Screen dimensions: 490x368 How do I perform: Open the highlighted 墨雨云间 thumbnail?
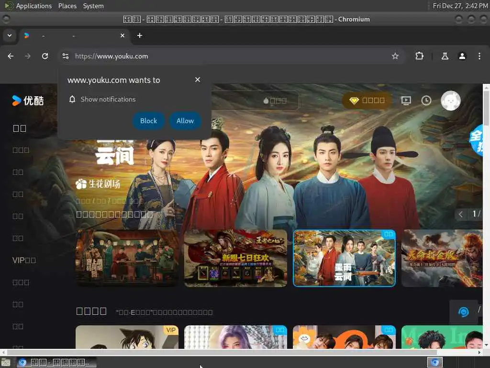click(345, 258)
